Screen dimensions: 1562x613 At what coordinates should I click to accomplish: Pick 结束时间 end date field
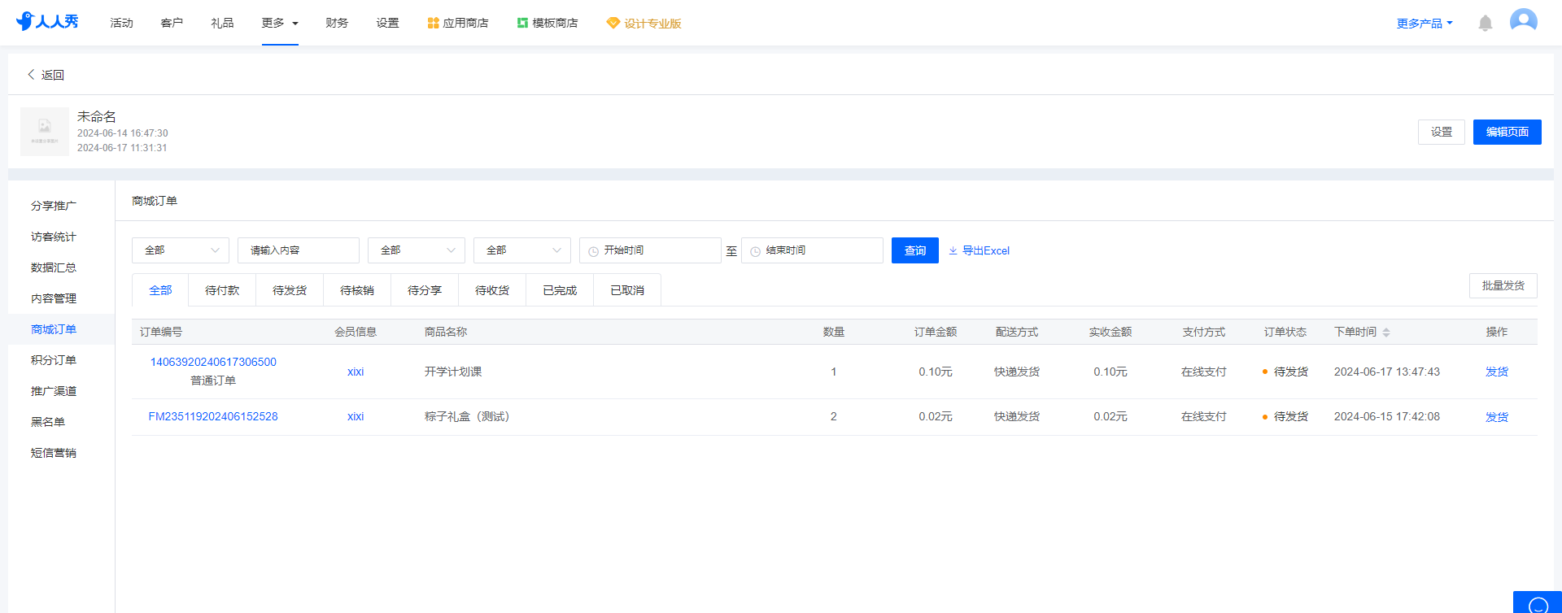point(812,250)
